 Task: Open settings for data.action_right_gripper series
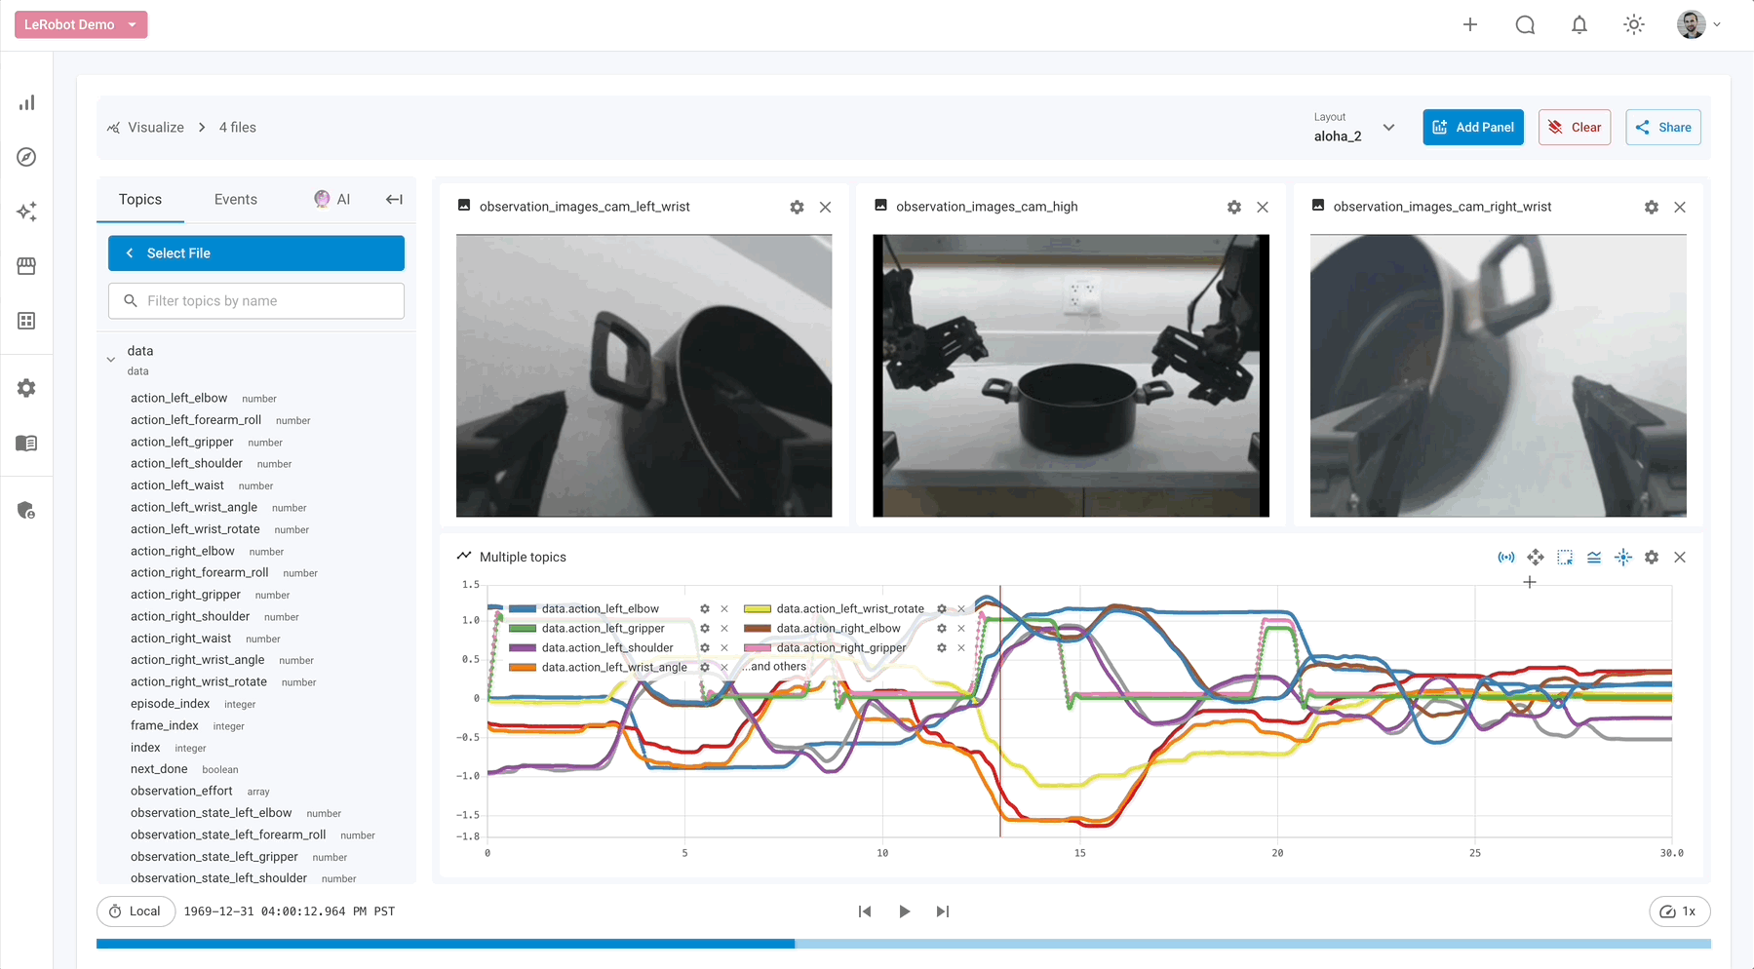point(942,647)
